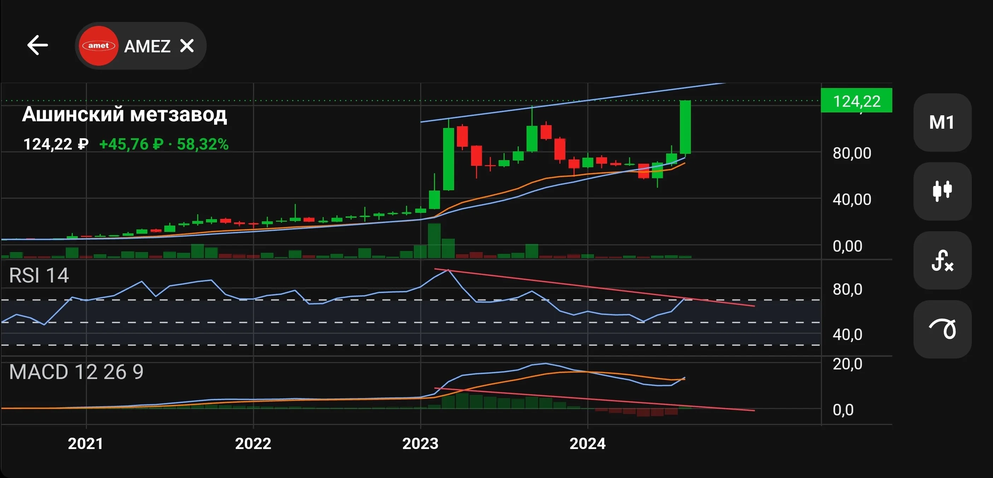Image resolution: width=993 pixels, height=478 pixels.
Task: Select the 2021 time axis label
Action: (x=86, y=444)
